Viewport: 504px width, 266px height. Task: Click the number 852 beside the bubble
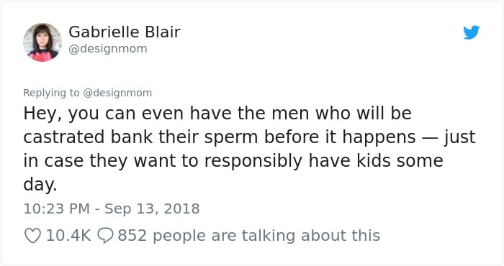[132, 236]
